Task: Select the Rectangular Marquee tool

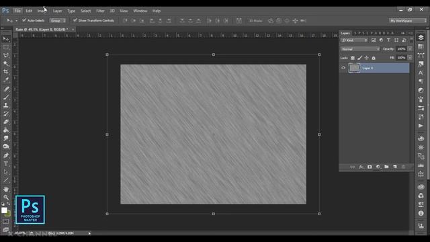Action: (x=6, y=47)
